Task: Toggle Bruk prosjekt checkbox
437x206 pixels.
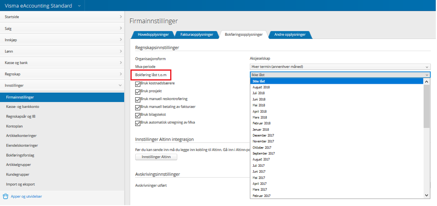Action: pos(138,92)
